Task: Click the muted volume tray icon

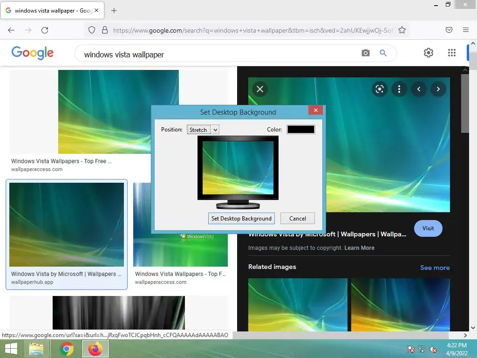Action: [433, 349]
